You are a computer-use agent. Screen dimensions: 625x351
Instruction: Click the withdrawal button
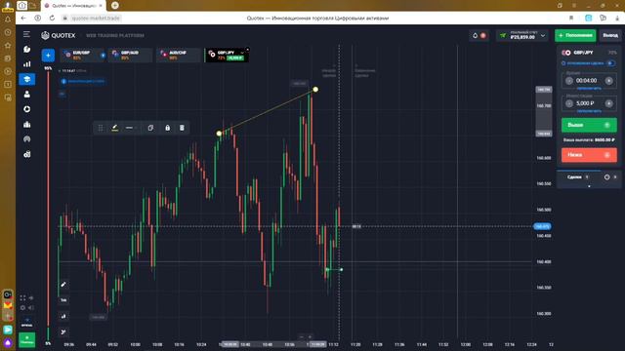click(610, 35)
